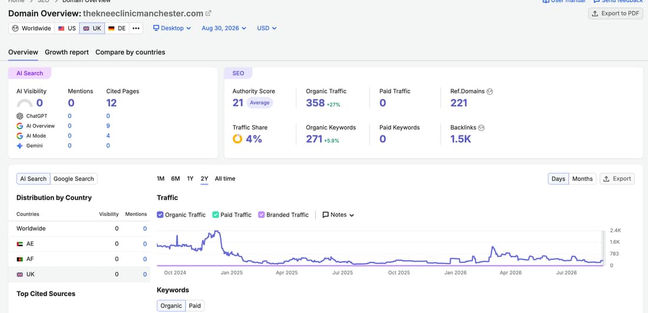Screen dimensions: 648x313
Task: Click the Ref.Domains info globe icon
Action: click(490, 92)
